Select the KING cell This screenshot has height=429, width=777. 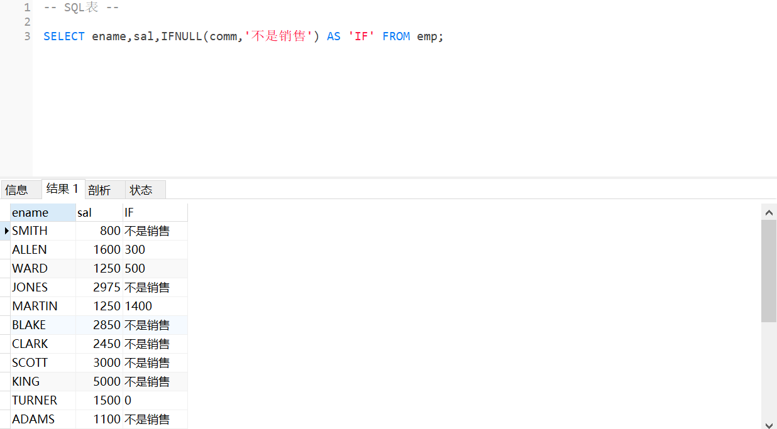[x=43, y=382]
